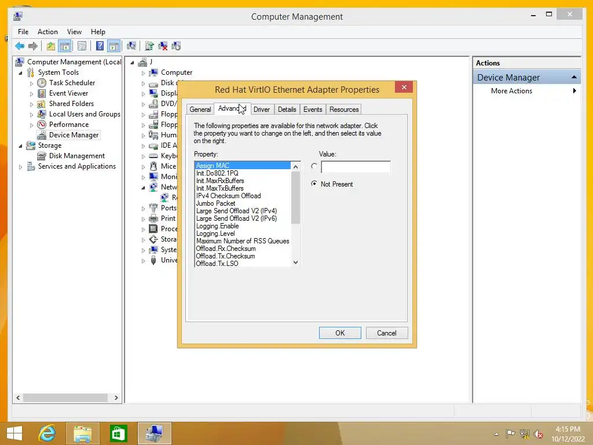Close the Ethernet Adapter Properties dialog
This screenshot has height=445, width=593.
click(x=404, y=87)
